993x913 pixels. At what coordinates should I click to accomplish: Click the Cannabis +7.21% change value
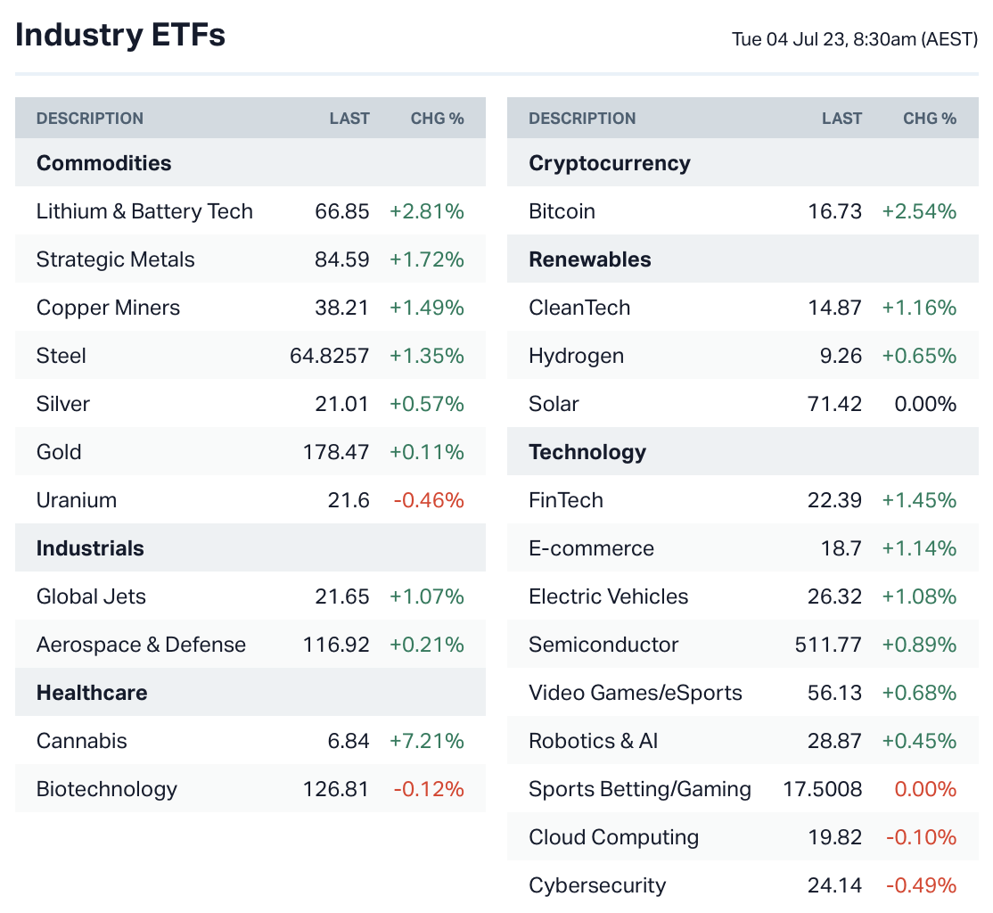pos(426,741)
